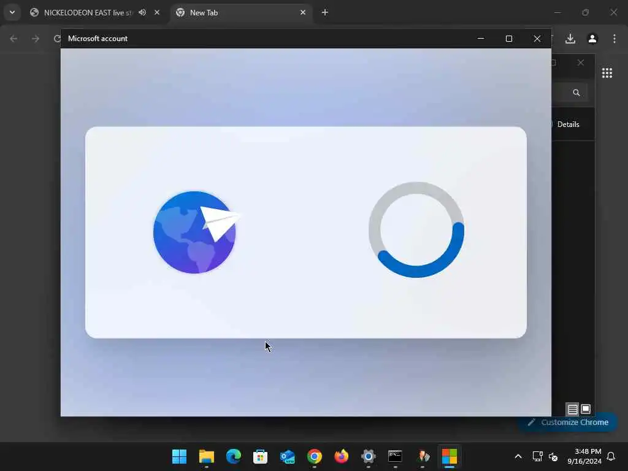The image size is (628, 471).
Task: Click the circular loading progress ring
Action: [416, 229]
